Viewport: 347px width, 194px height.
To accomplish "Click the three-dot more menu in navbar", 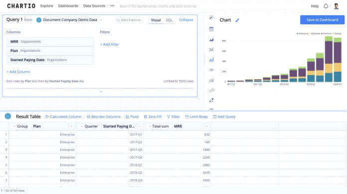I will pos(112,6).
